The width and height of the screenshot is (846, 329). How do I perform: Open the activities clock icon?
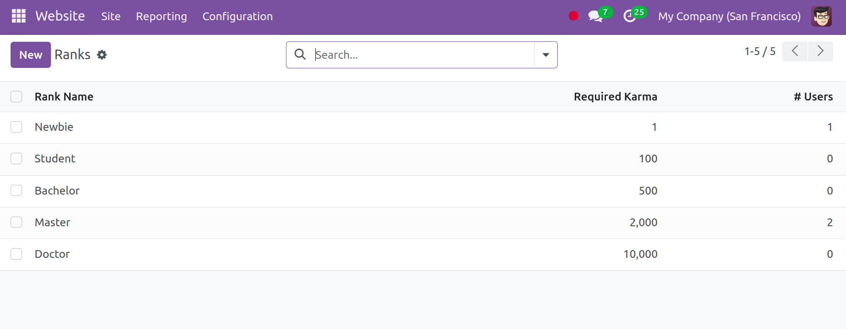click(x=629, y=17)
